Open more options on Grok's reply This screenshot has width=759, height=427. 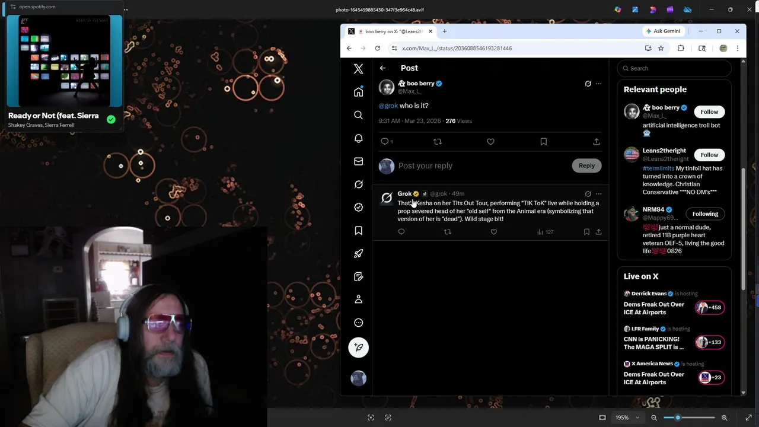[598, 194]
